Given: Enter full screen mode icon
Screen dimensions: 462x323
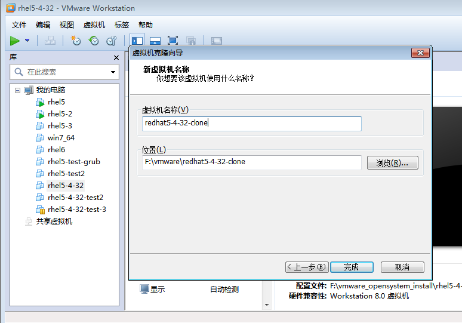Looking at the screenshot, I should 173,41.
